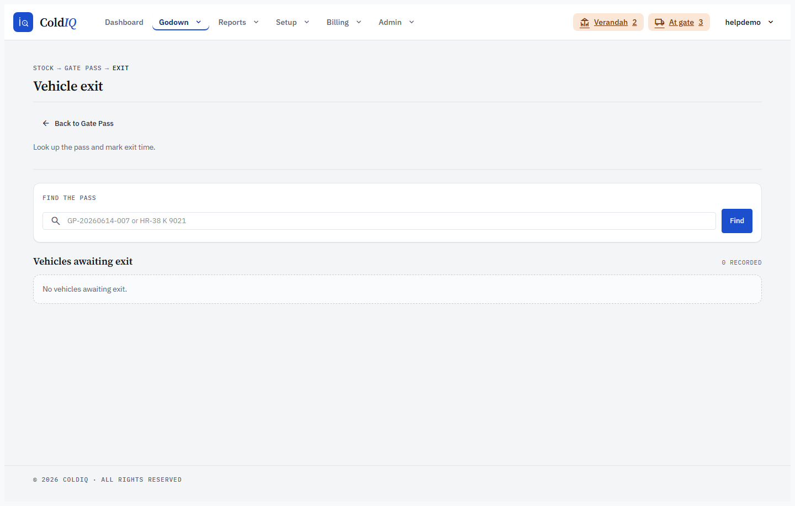Click the Vehicle exit heading
This screenshot has height=506, width=795.
[68, 86]
